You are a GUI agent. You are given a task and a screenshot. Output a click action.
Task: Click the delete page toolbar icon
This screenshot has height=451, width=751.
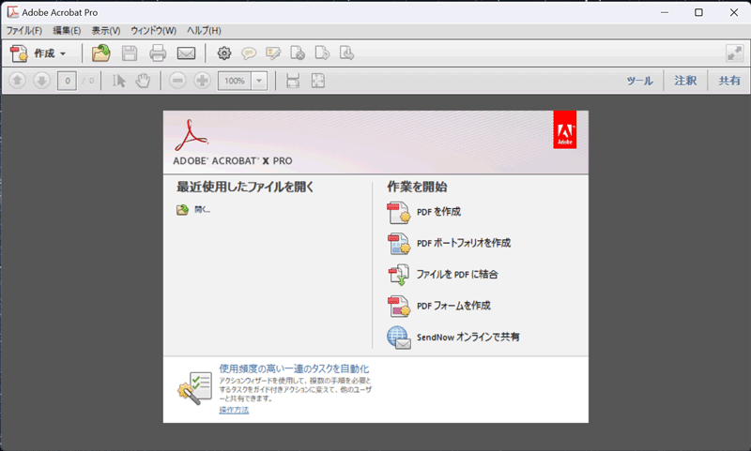[x=298, y=53]
